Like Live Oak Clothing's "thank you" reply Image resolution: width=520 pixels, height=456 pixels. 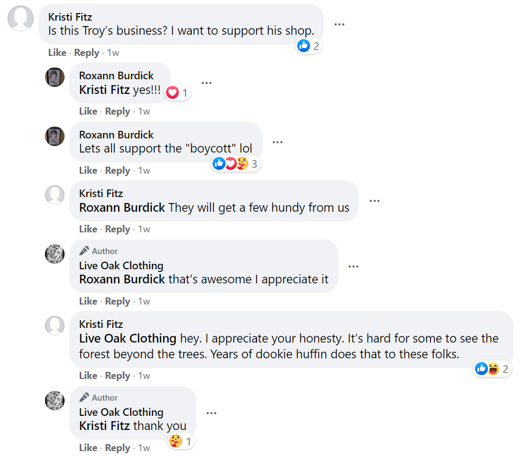(88, 448)
